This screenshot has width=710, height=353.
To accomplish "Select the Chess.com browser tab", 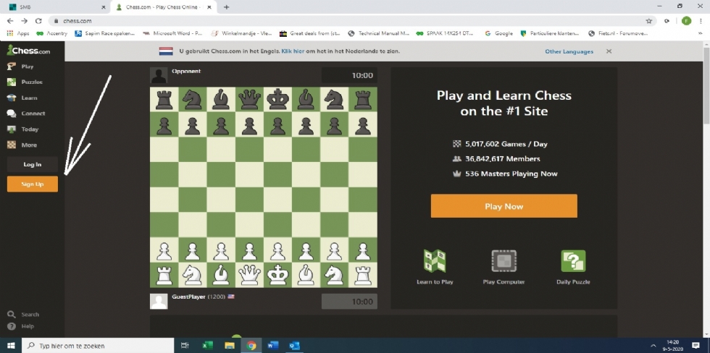I will pyautogui.click(x=164, y=7).
